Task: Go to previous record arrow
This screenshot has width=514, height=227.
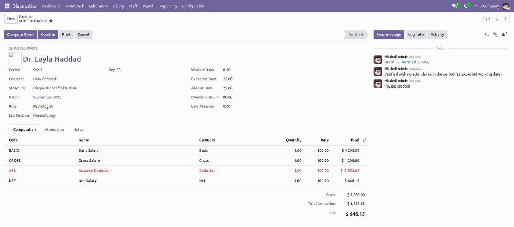Action: 496,19
